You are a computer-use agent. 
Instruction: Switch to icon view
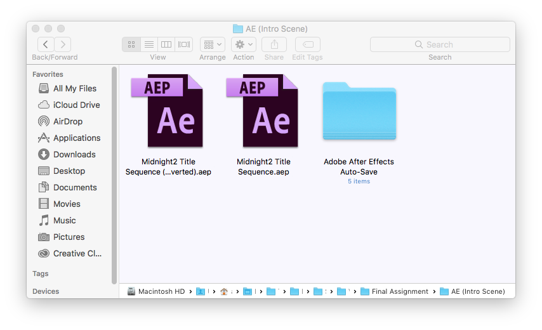click(131, 44)
